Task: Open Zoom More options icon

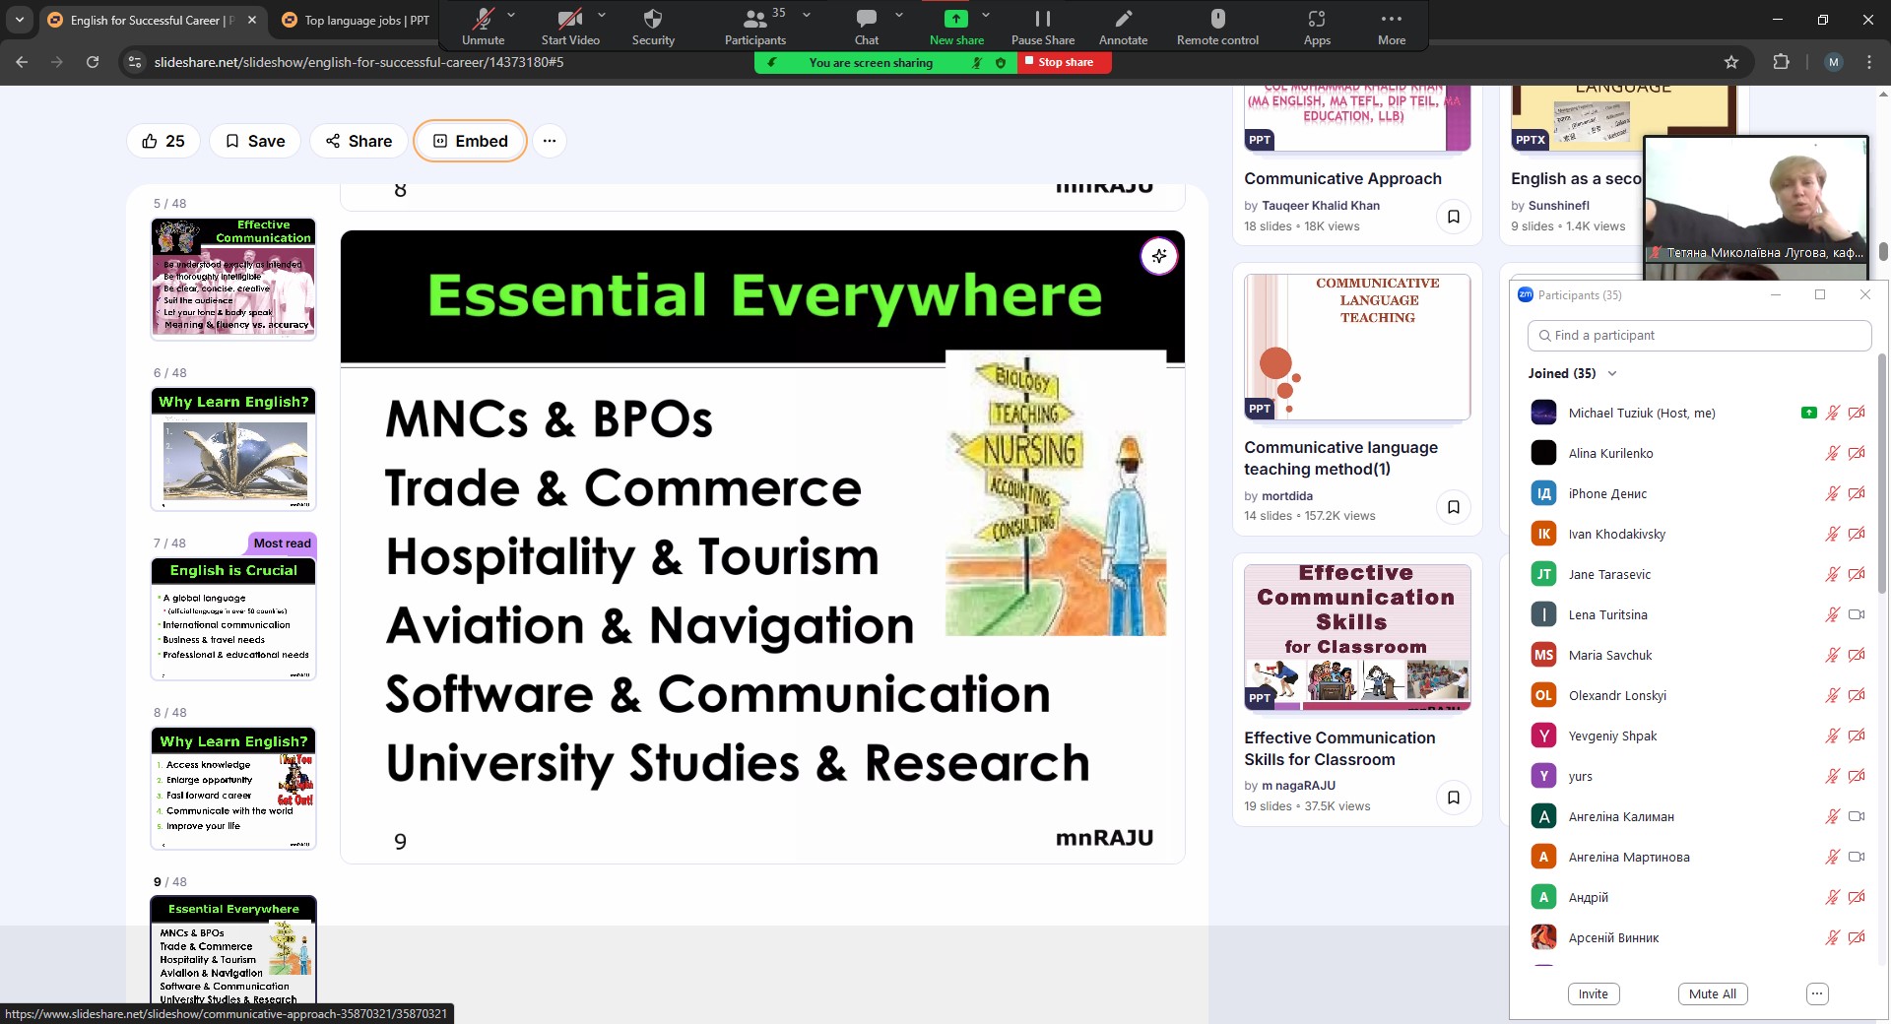Action: 1392,19
